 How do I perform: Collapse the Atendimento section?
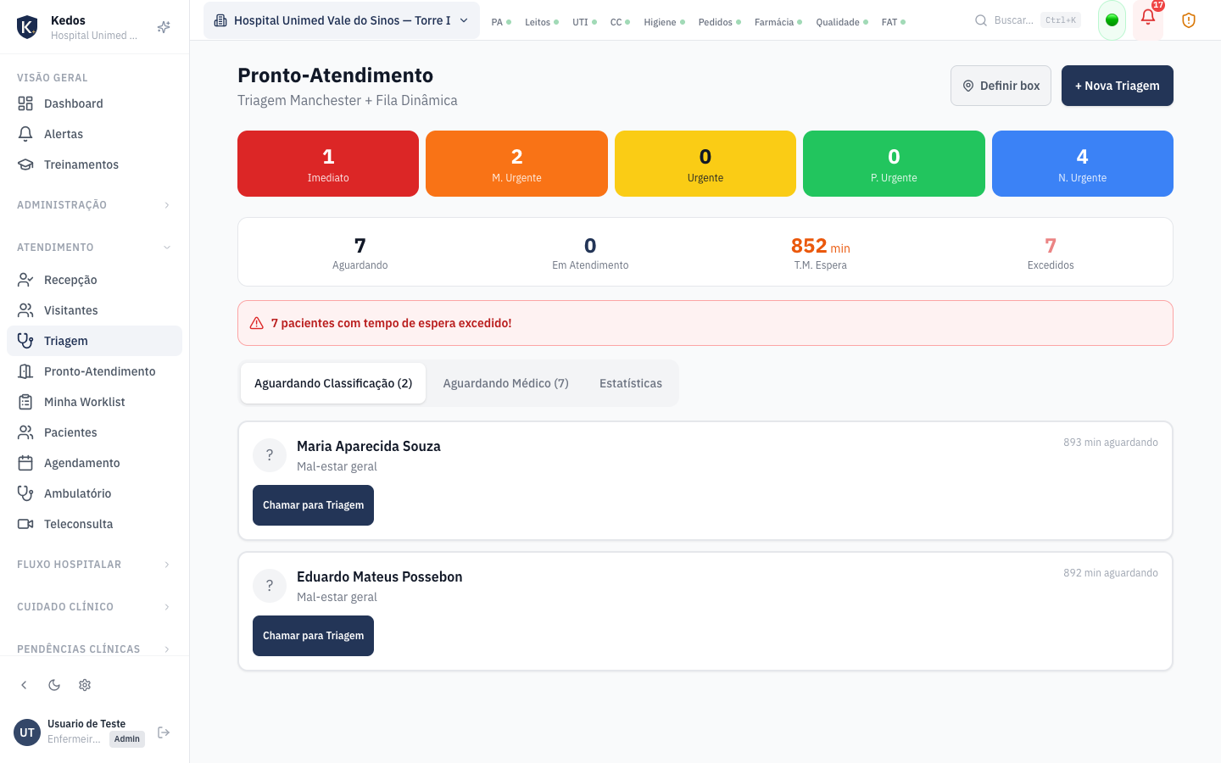94,248
